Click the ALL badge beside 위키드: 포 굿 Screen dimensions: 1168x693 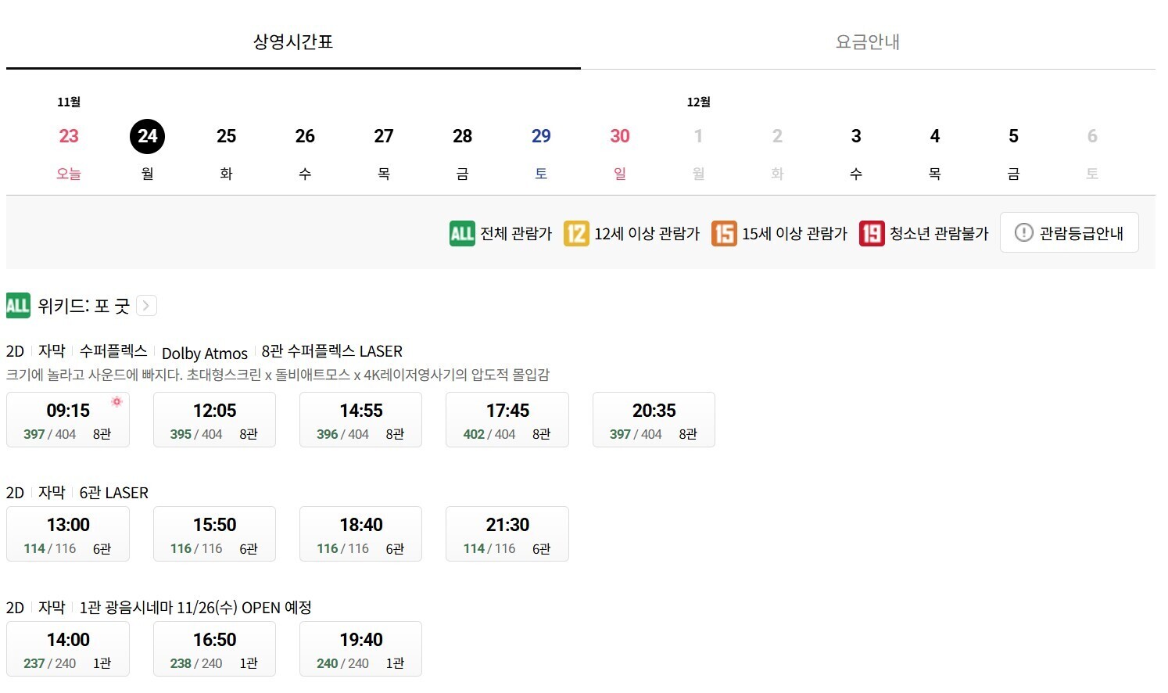[x=18, y=305]
